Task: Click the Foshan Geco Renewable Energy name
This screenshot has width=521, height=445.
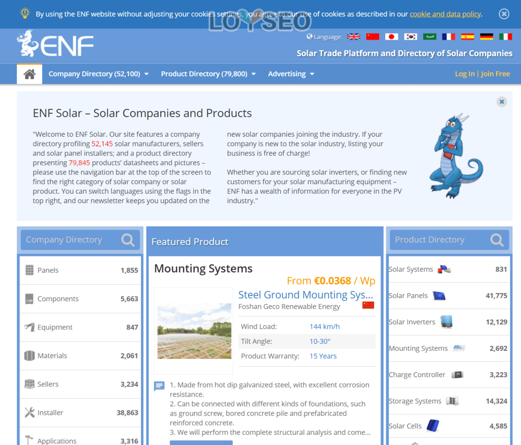Action: (x=289, y=307)
